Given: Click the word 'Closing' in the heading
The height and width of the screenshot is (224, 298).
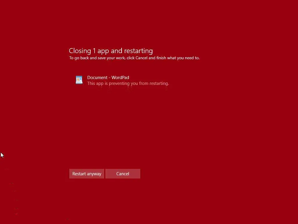Looking at the screenshot, I should pyautogui.click(x=80, y=51).
